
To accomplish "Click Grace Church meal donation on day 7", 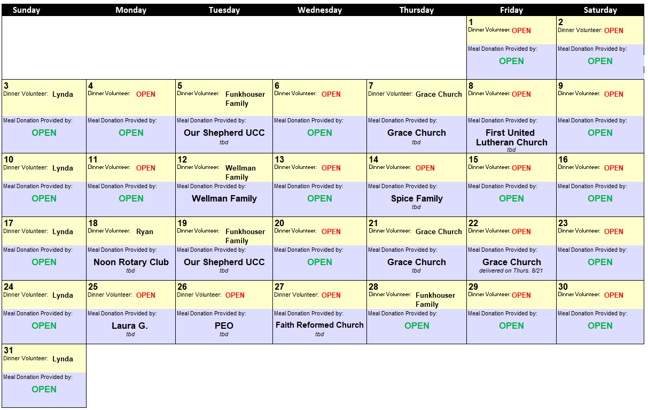I will point(417,133).
